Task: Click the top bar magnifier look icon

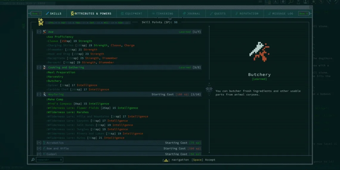Action: pos(291,2)
